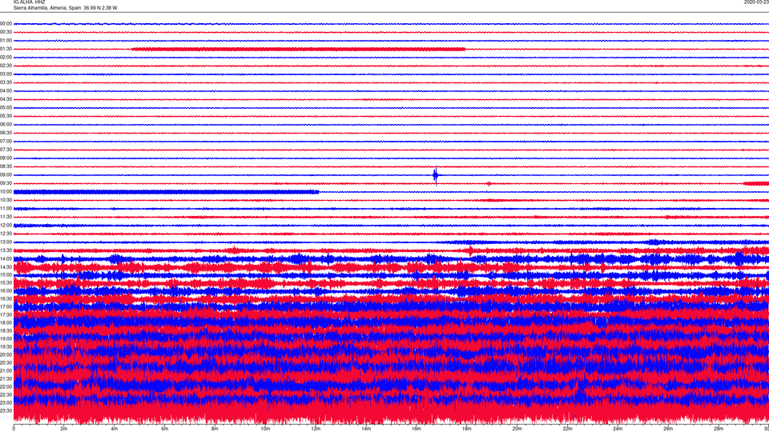Click the 18:00 trace time label
The image size is (769, 432).
(x=6, y=322)
